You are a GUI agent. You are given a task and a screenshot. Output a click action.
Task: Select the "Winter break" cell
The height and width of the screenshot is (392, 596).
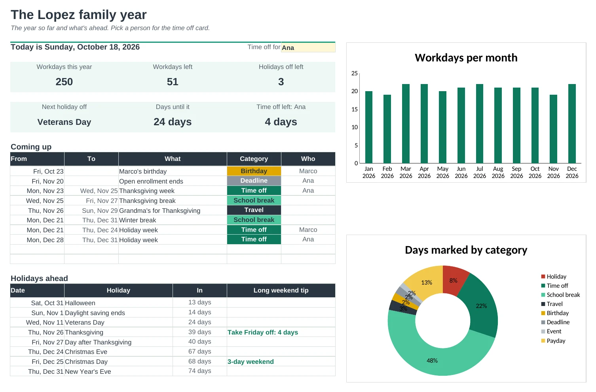tap(173, 220)
